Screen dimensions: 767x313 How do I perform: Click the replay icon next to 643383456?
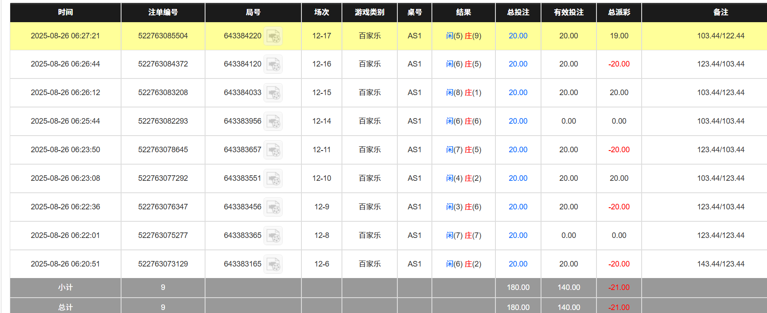[x=273, y=207]
